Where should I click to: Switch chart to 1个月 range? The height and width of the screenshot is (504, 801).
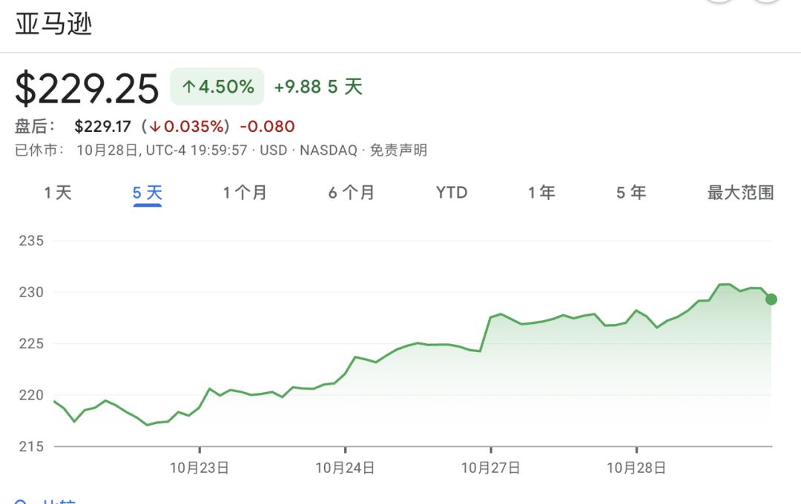pyautogui.click(x=245, y=193)
